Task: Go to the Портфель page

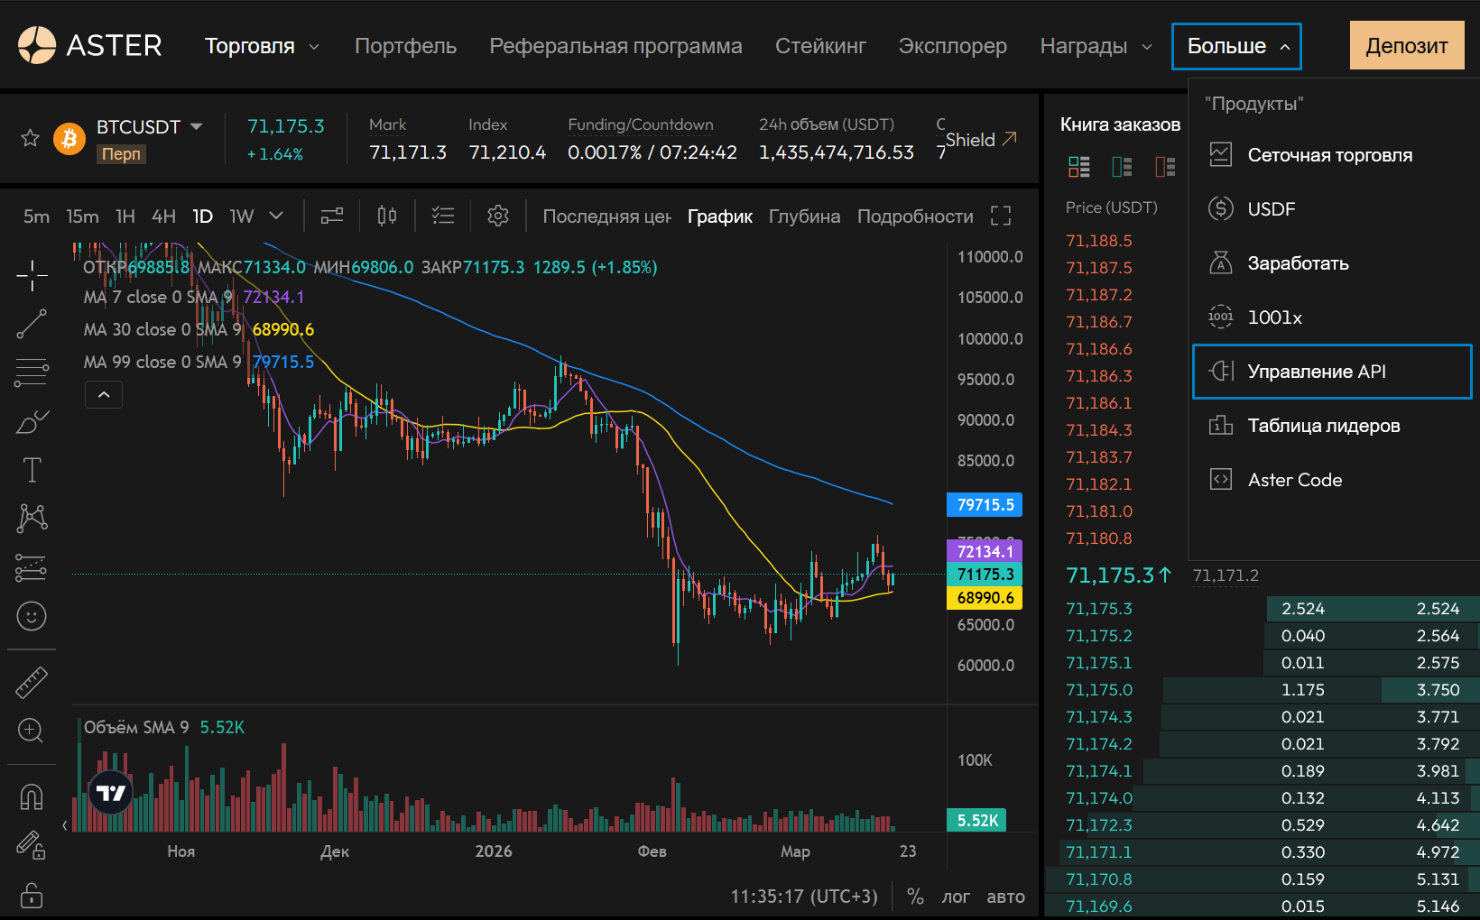Action: coord(406,46)
